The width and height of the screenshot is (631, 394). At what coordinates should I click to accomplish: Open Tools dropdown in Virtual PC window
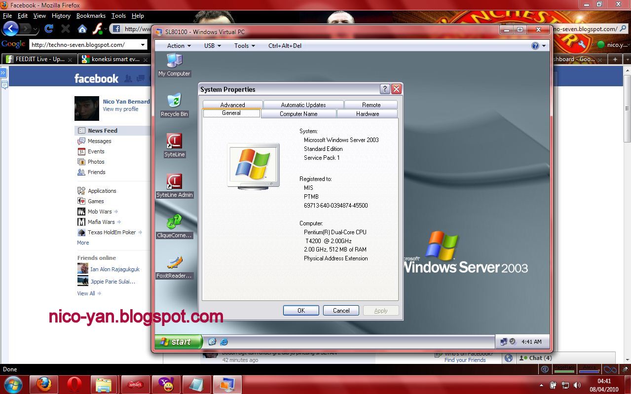(245, 46)
